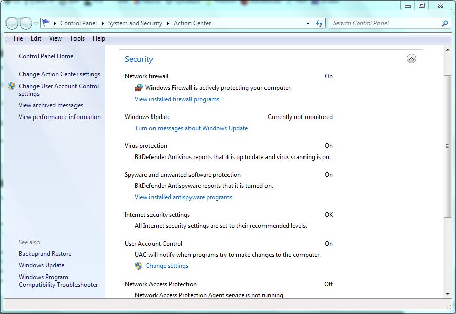Click View installed firewall programs link
This screenshot has width=456, height=314.
tap(177, 99)
